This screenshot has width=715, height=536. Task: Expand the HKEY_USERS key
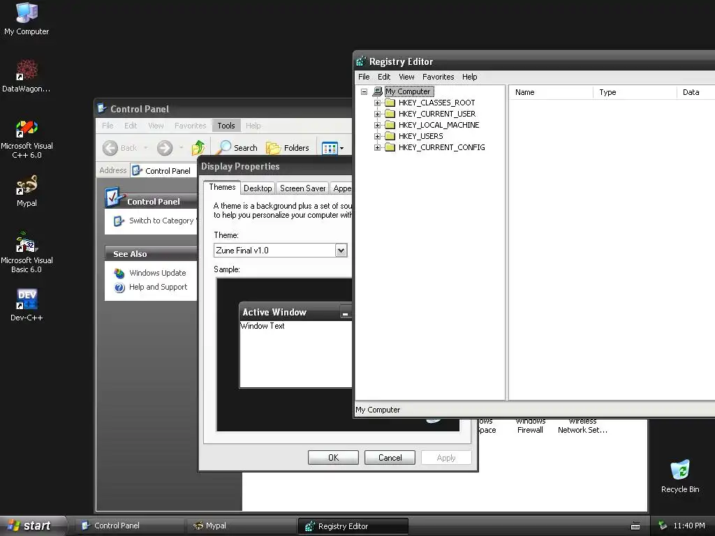tap(377, 136)
